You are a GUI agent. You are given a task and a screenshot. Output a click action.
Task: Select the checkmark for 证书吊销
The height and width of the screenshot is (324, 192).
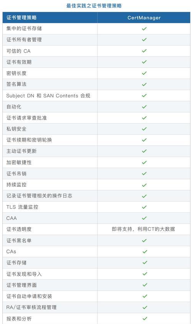[x=144, y=174]
